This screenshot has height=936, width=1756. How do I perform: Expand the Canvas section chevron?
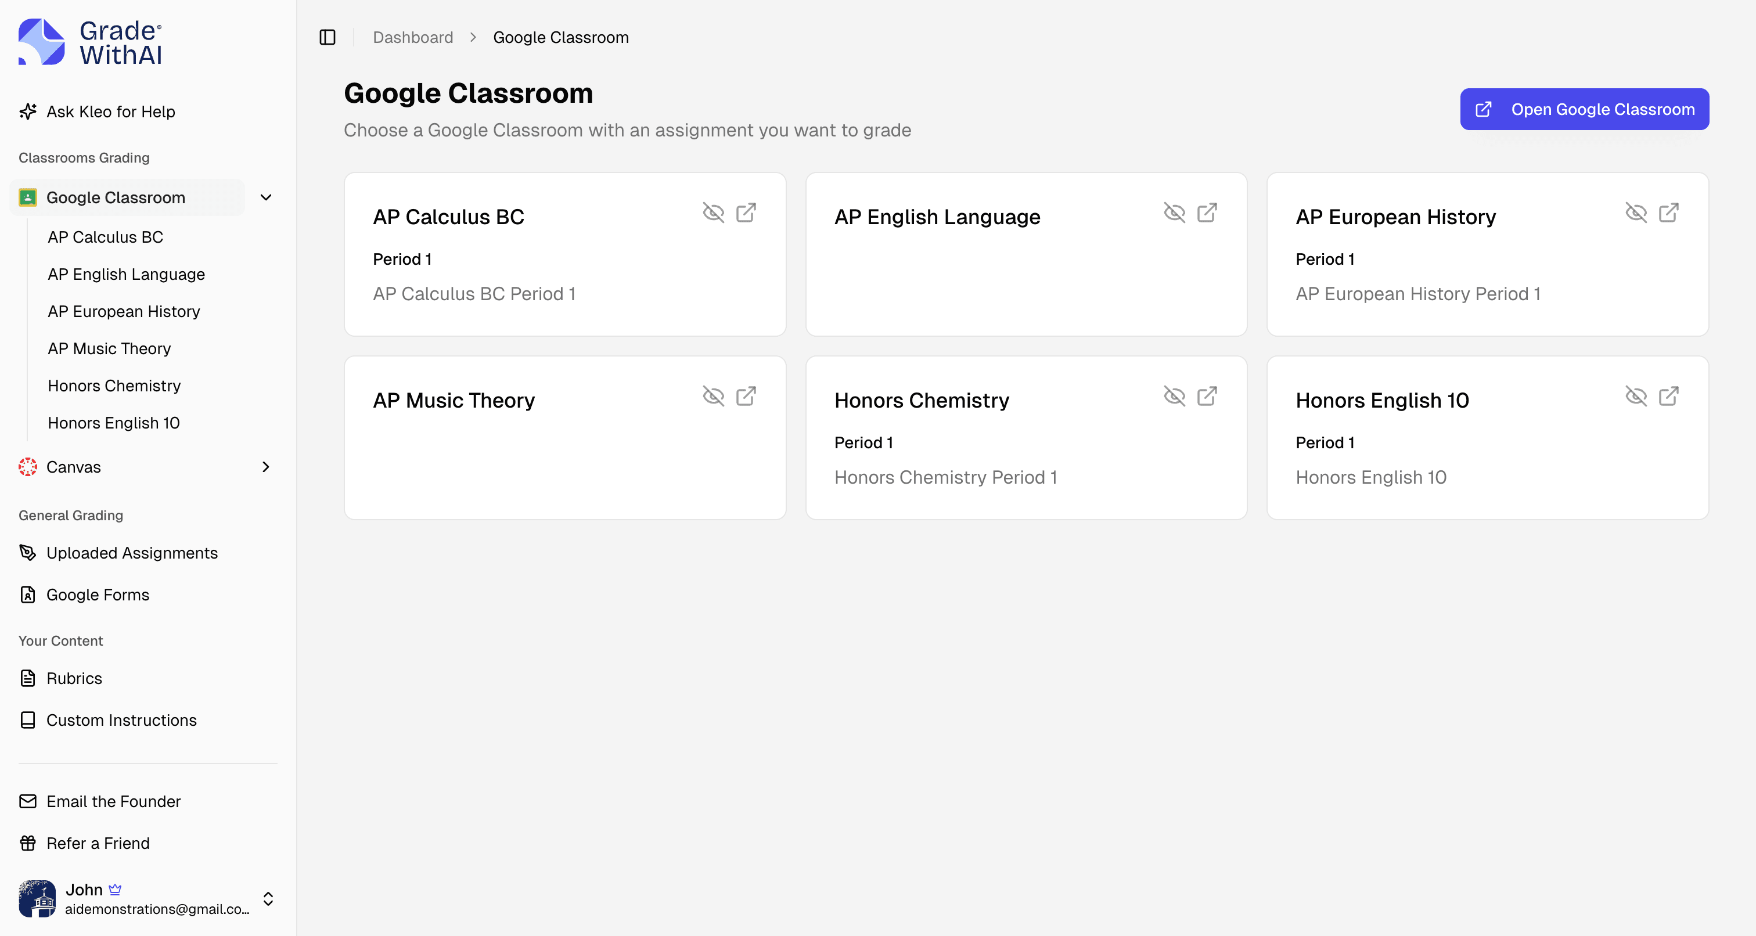265,467
